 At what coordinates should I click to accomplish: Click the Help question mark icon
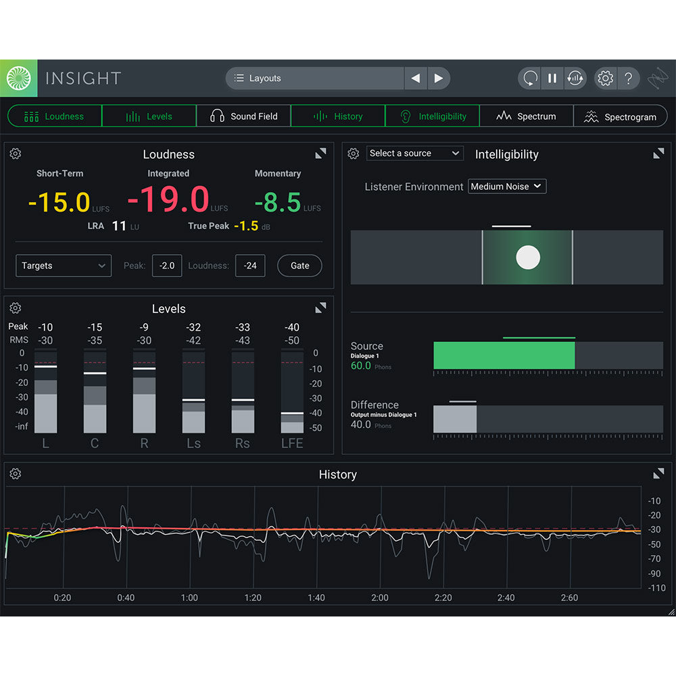(629, 78)
